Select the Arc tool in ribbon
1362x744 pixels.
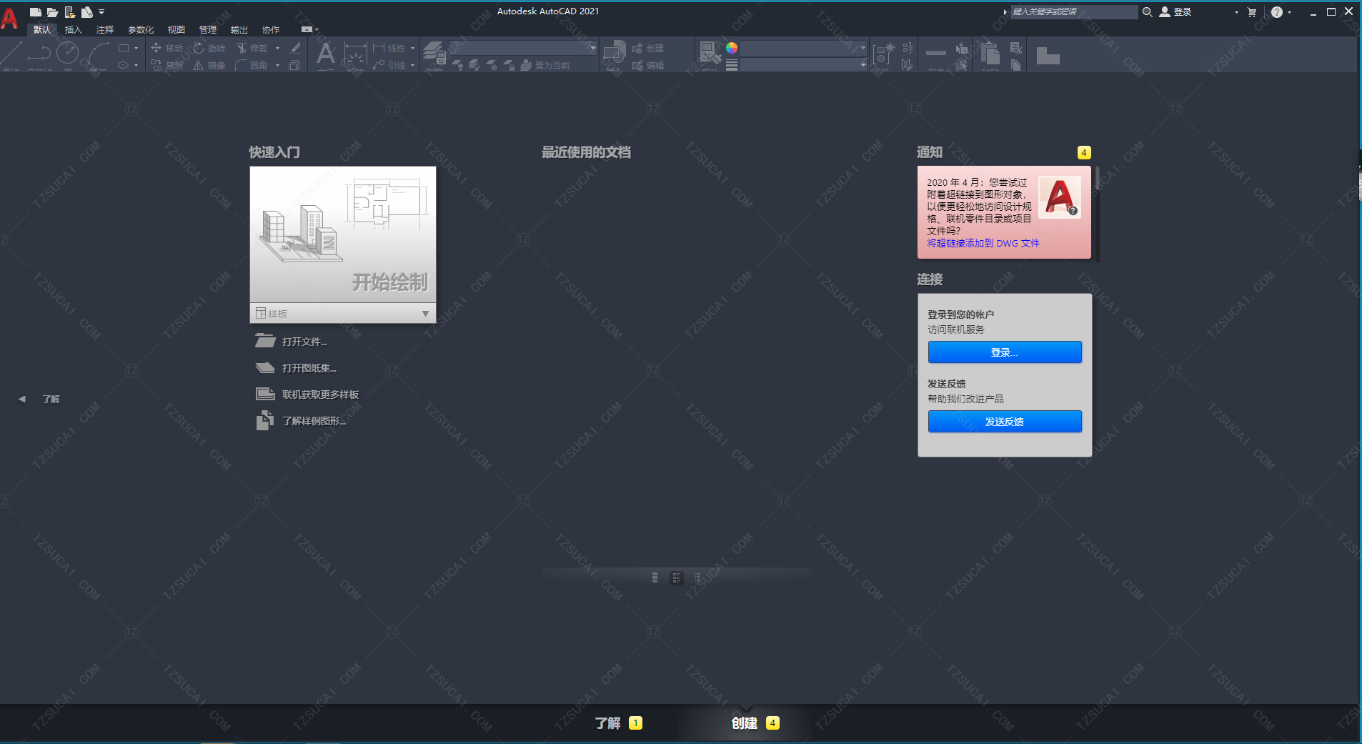99,54
